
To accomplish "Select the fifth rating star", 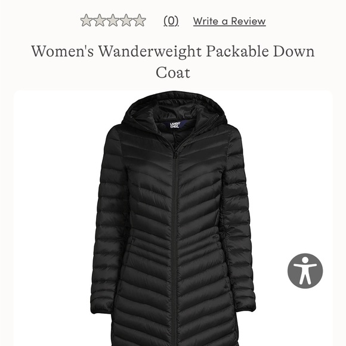I will [140, 20].
